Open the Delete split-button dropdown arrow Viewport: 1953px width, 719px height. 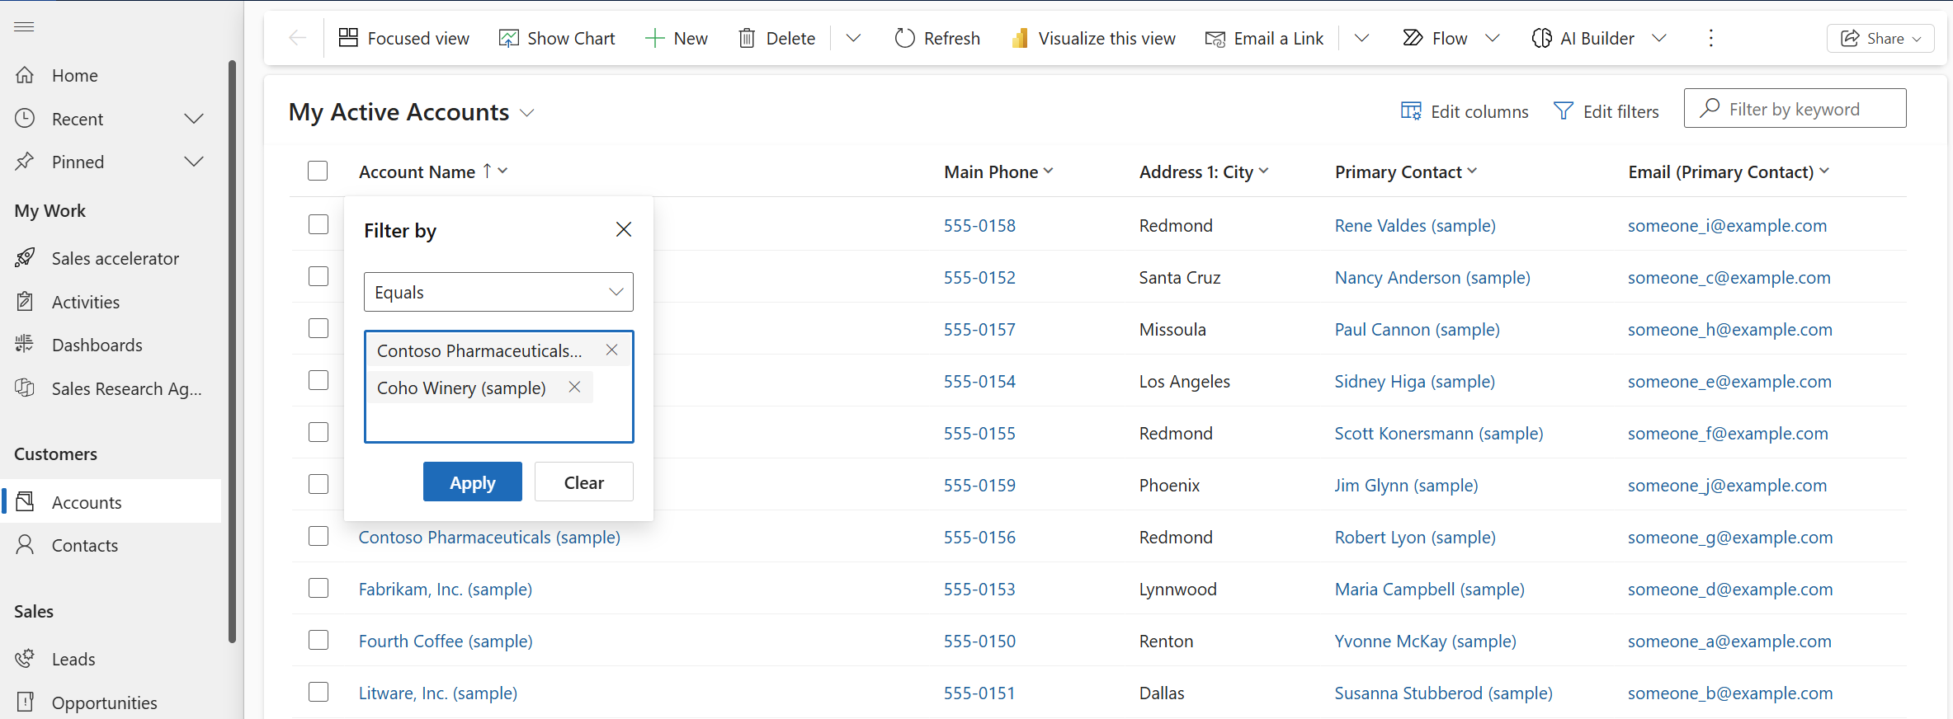(x=853, y=38)
